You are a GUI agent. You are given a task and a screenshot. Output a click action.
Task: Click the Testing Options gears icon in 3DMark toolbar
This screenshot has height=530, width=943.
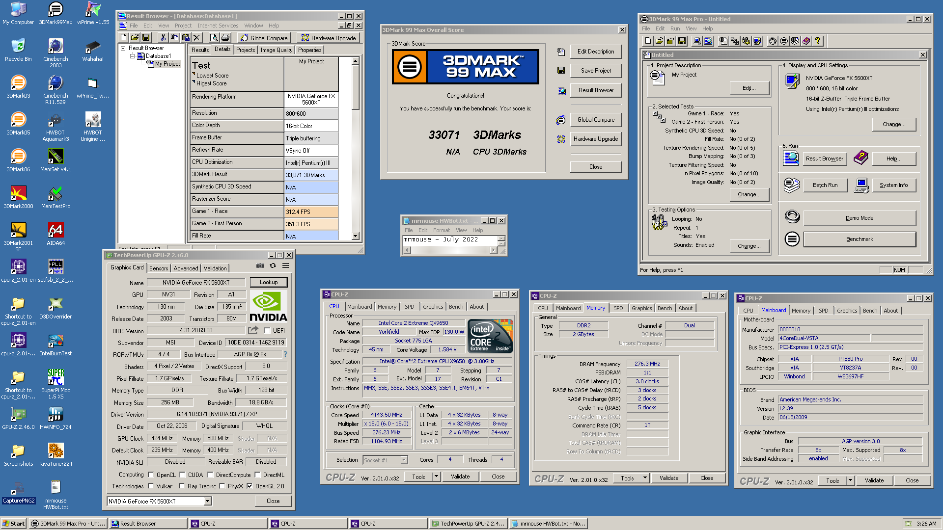(x=746, y=41)
